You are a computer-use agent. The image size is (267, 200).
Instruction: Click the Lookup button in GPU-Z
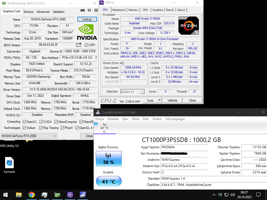[87, 19]
